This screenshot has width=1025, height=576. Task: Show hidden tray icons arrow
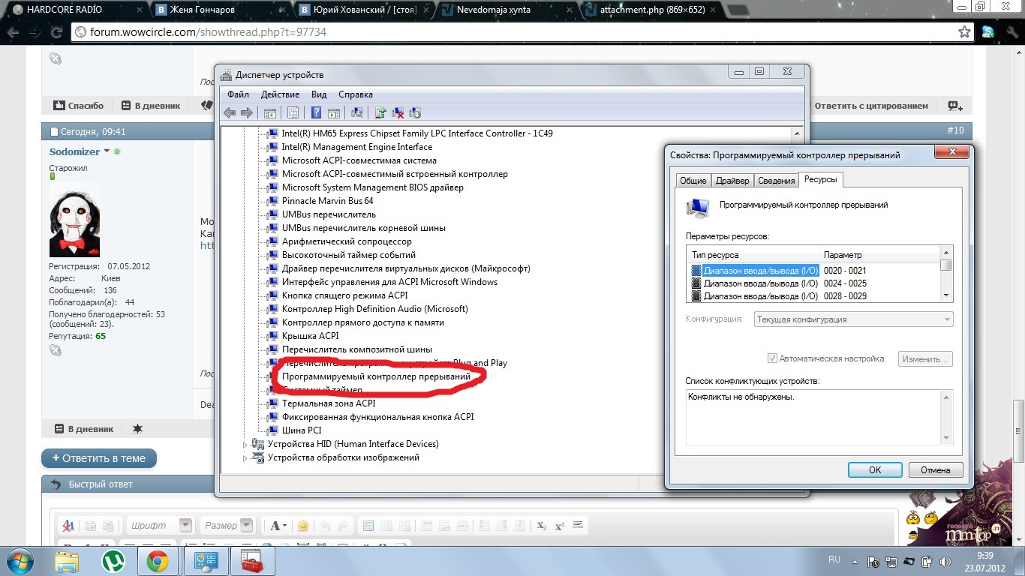tap(856, 560)
